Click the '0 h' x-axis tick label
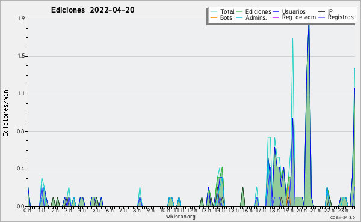 28,211
